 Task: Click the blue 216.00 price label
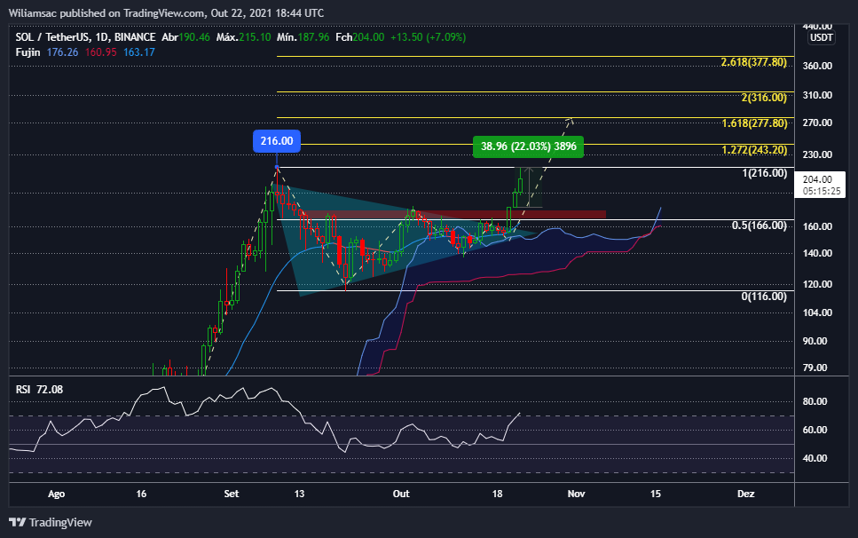point(277,141)
